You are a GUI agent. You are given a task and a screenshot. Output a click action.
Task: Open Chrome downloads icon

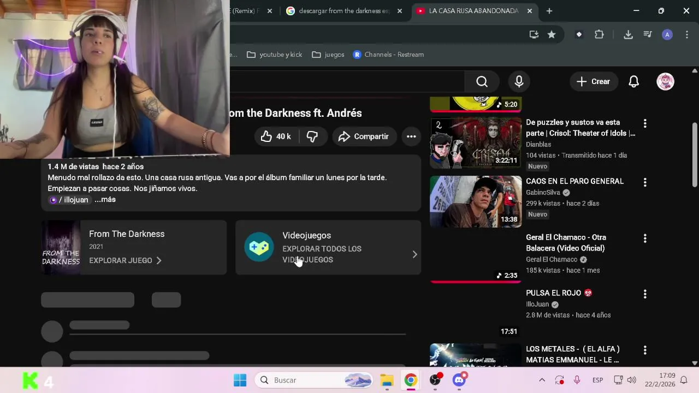click(628, 34)
